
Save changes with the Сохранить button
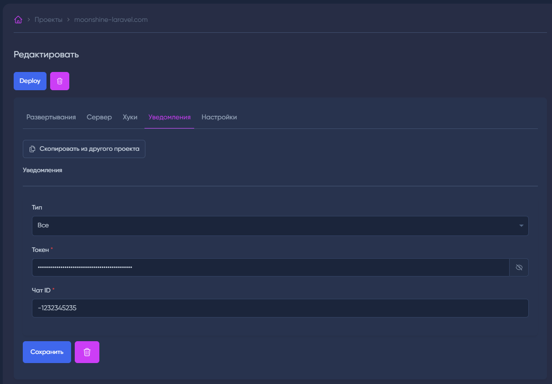(x=47, y=352)
